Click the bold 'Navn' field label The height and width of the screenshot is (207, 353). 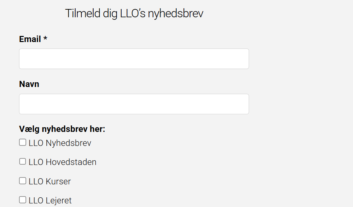coord(29,84)
